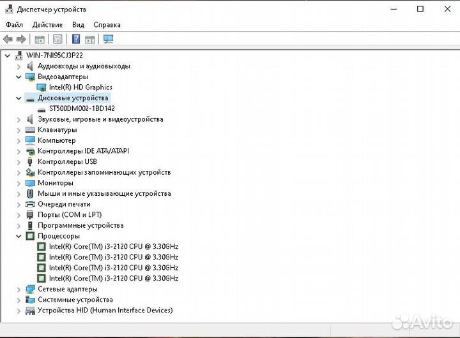Open the Help question-mark toolbar icon
Viewport: 460px width, 338px height.
[76, 39]
